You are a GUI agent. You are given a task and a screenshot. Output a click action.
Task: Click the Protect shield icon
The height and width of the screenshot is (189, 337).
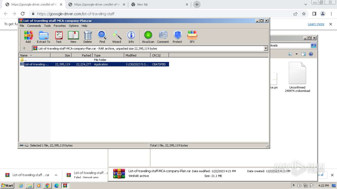tap(177, 37)
